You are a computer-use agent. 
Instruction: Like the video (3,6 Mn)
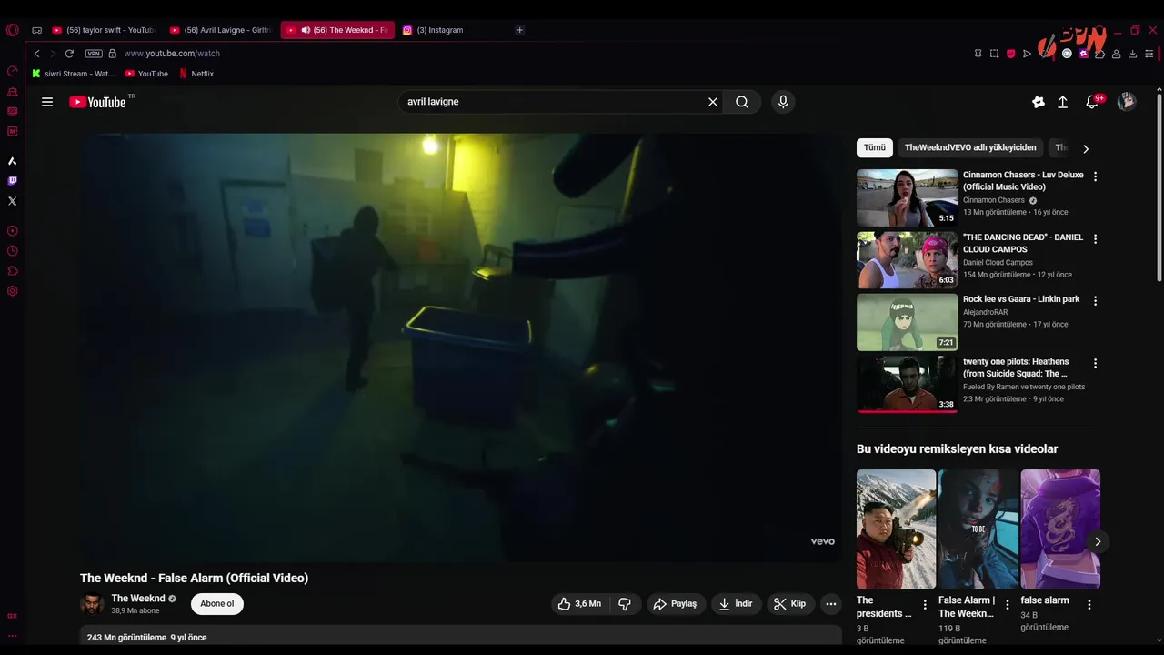click(579, 603)
